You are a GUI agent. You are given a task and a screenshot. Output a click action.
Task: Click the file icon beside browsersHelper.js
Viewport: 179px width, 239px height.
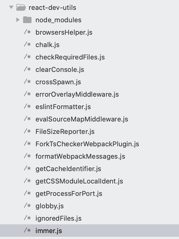(x=27, y=32)
